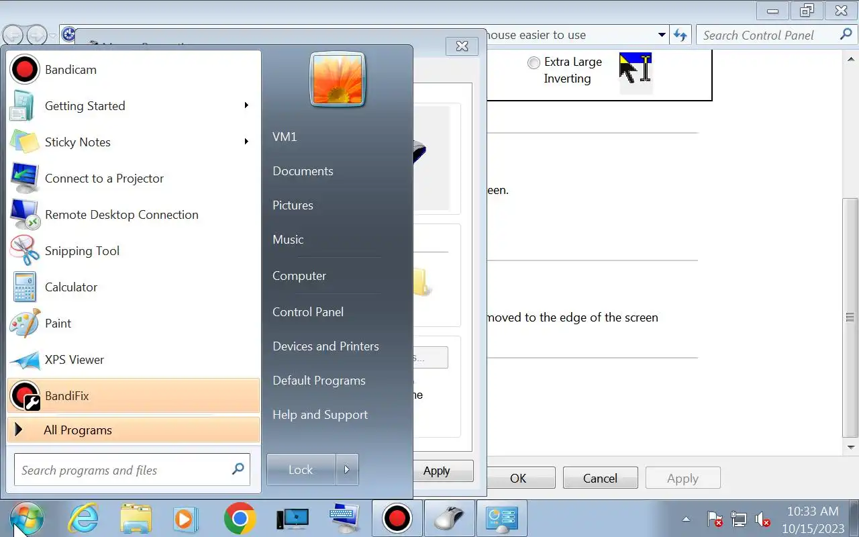The image size is (859, 537).
Task: Show hidden tray icons arrow
Action: click(686, 519)
